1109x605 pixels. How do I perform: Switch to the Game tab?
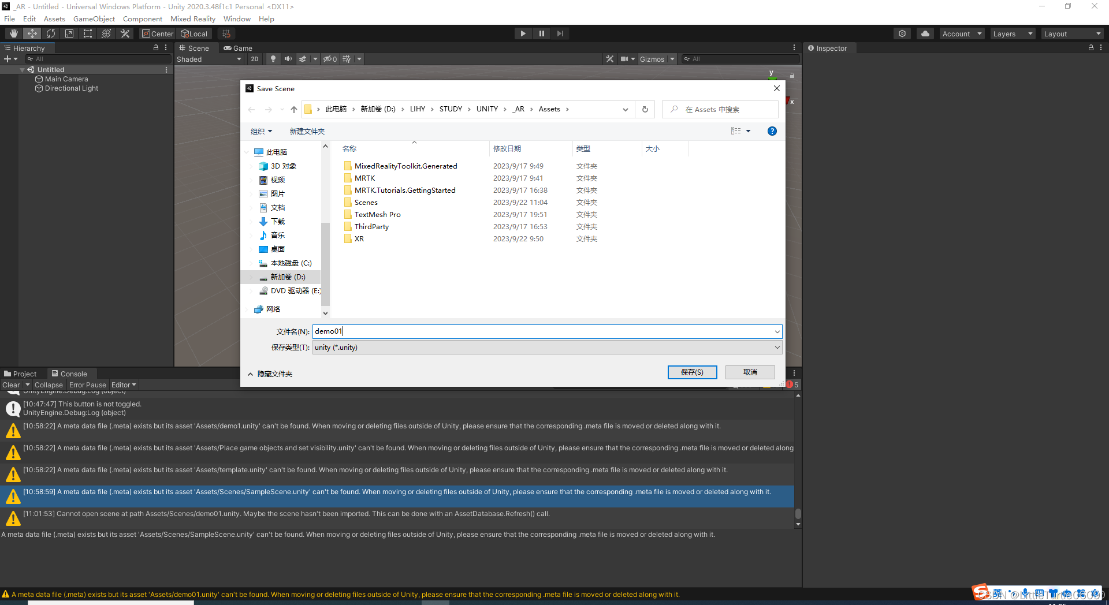point(238,48)
